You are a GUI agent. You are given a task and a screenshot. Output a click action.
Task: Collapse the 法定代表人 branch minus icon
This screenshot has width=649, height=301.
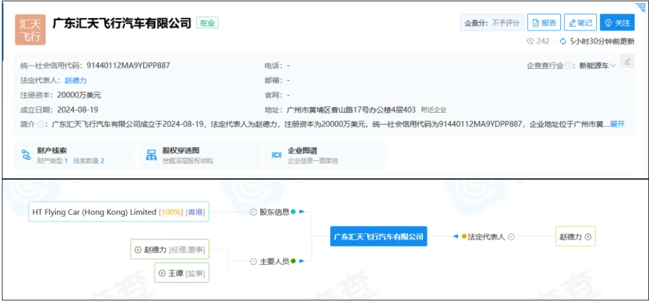(511, 237)
